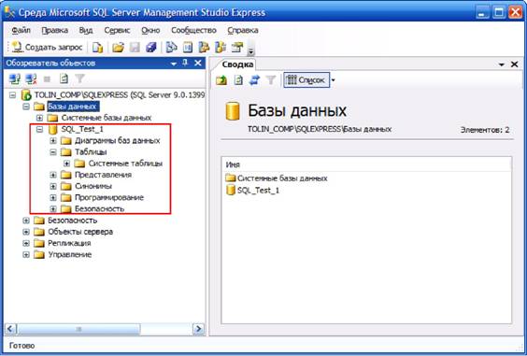Close the Сводка tab with its X
Screen dimensions: 527x356
(x=514, y=64)
